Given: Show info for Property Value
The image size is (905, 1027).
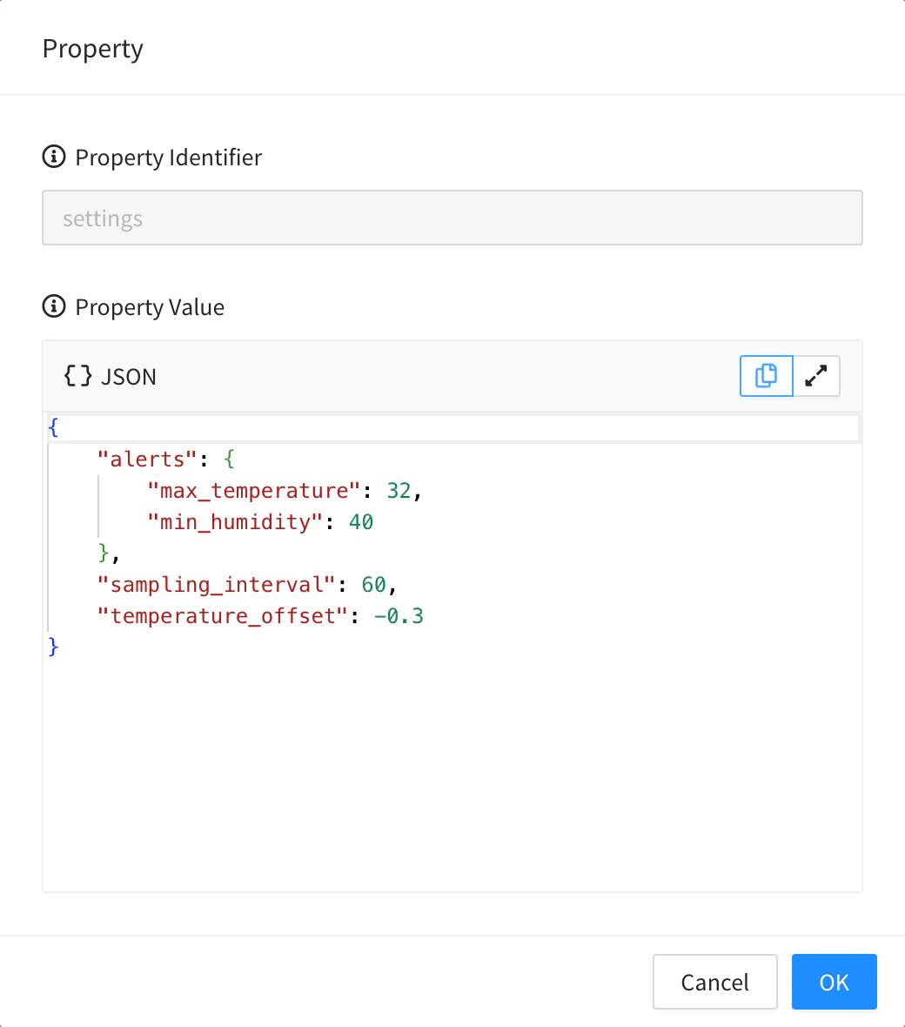Looking at the screenshot, I should [x=54, y=306].
